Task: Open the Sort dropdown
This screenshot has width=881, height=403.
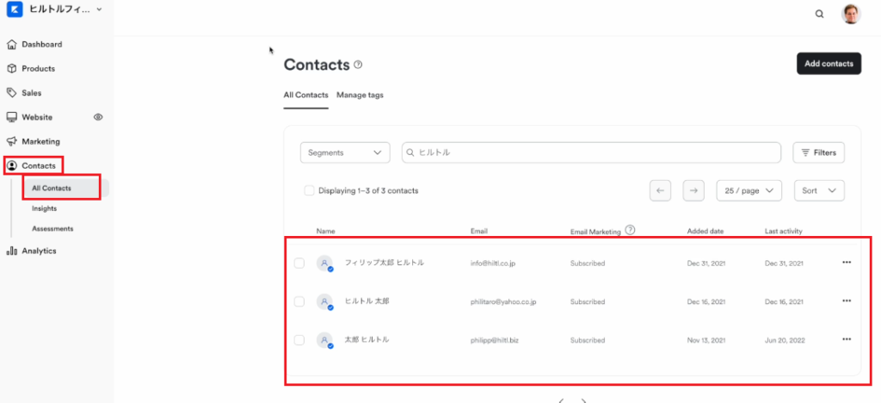Action: pyautogui.click(x=819, y=190)
